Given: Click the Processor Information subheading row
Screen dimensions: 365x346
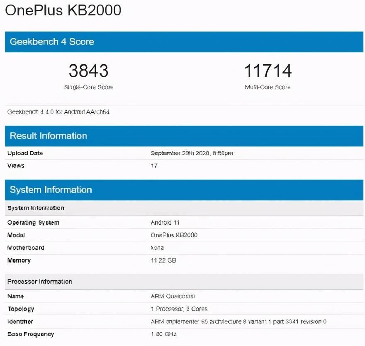Looking at the screenshot, I should (184, 282).
